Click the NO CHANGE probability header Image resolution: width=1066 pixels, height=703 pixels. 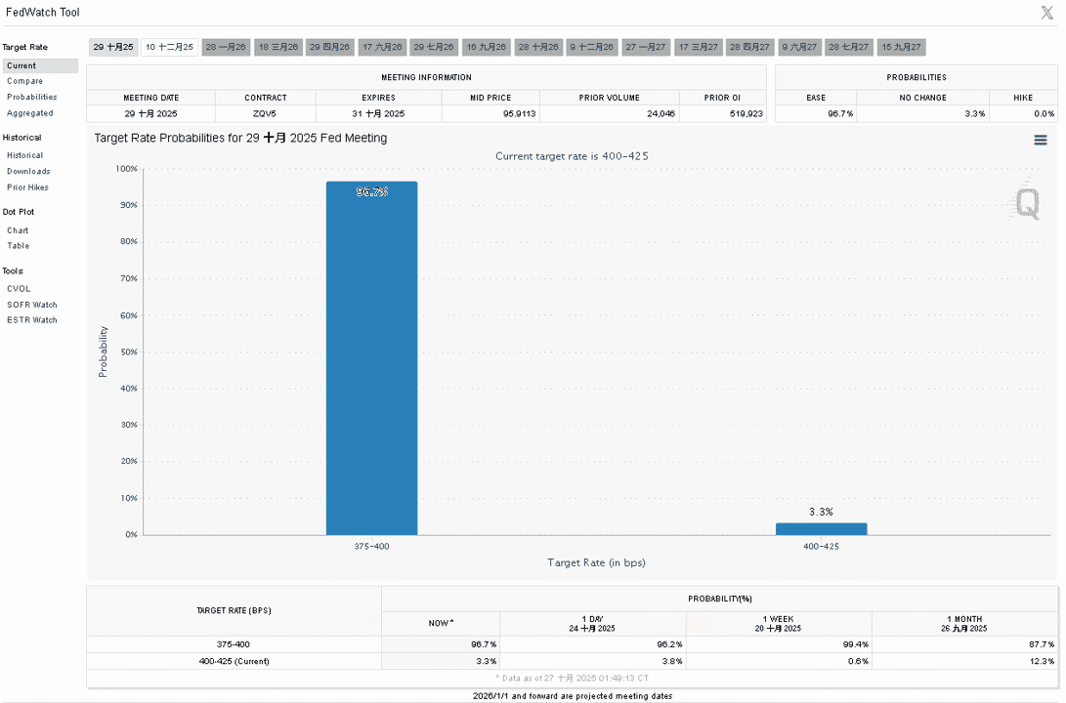[x=922, y=98]
